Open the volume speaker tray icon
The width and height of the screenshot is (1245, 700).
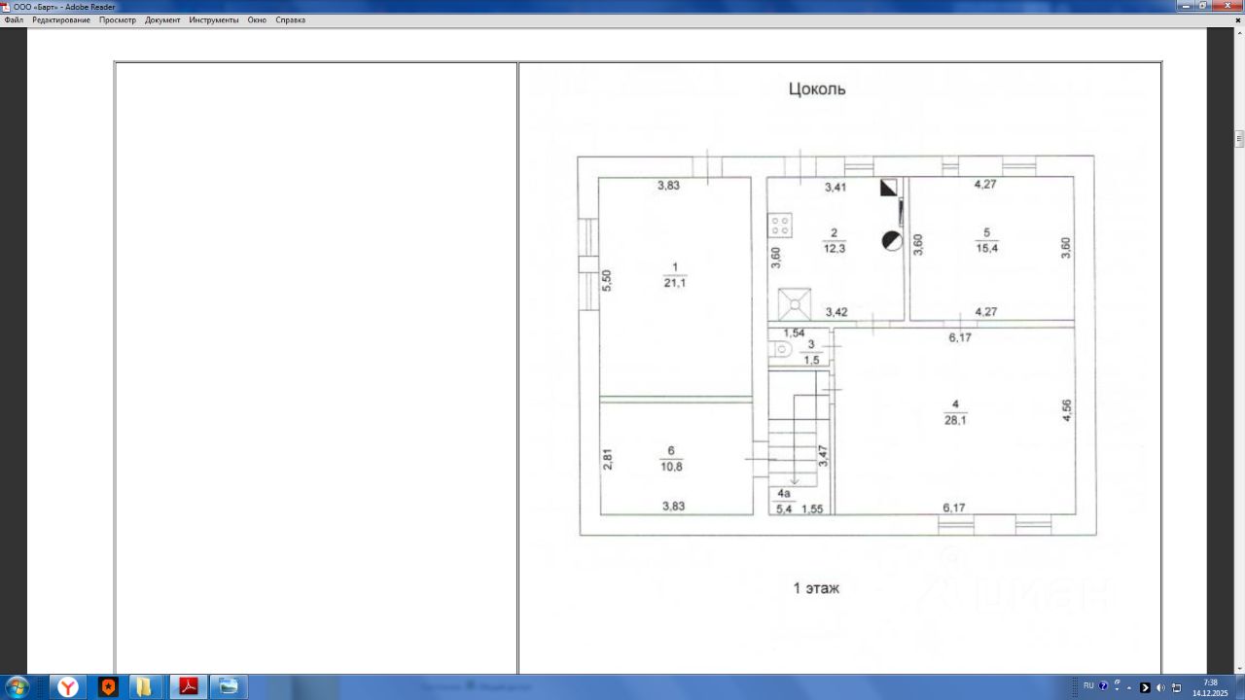point(1160,687)
